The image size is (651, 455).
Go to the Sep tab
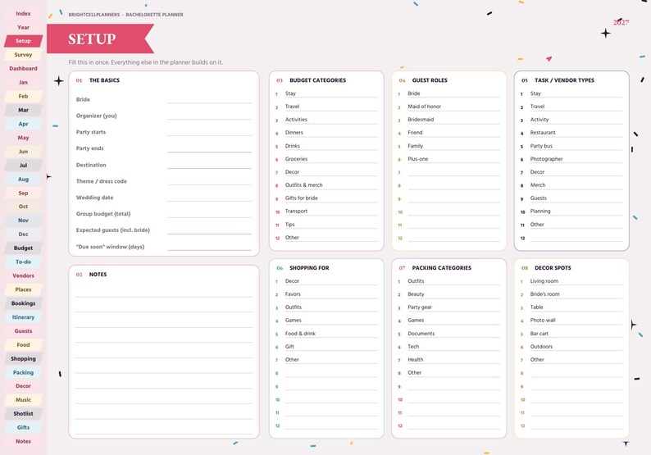(23, 193)
